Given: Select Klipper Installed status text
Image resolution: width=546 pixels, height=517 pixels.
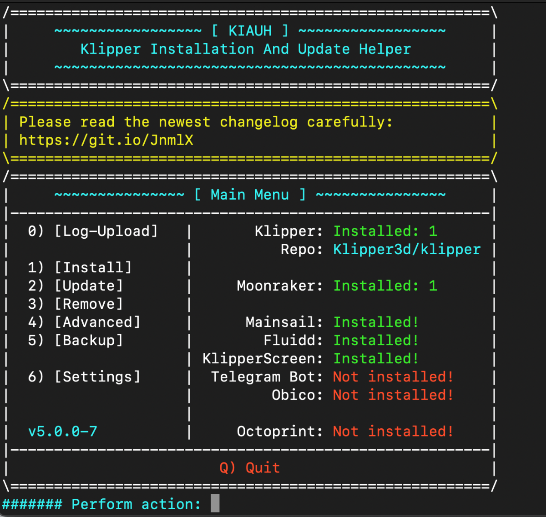Looking at the screenshot, I should 385,231.
